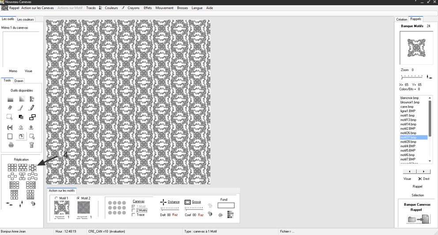Screen dimensions: 438x235
Task: Click the trash bin tool icon
Action: pyautogui.click(x=32, y=145)
